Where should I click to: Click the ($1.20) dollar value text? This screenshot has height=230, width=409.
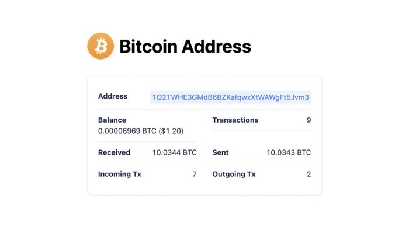(171, 131)
